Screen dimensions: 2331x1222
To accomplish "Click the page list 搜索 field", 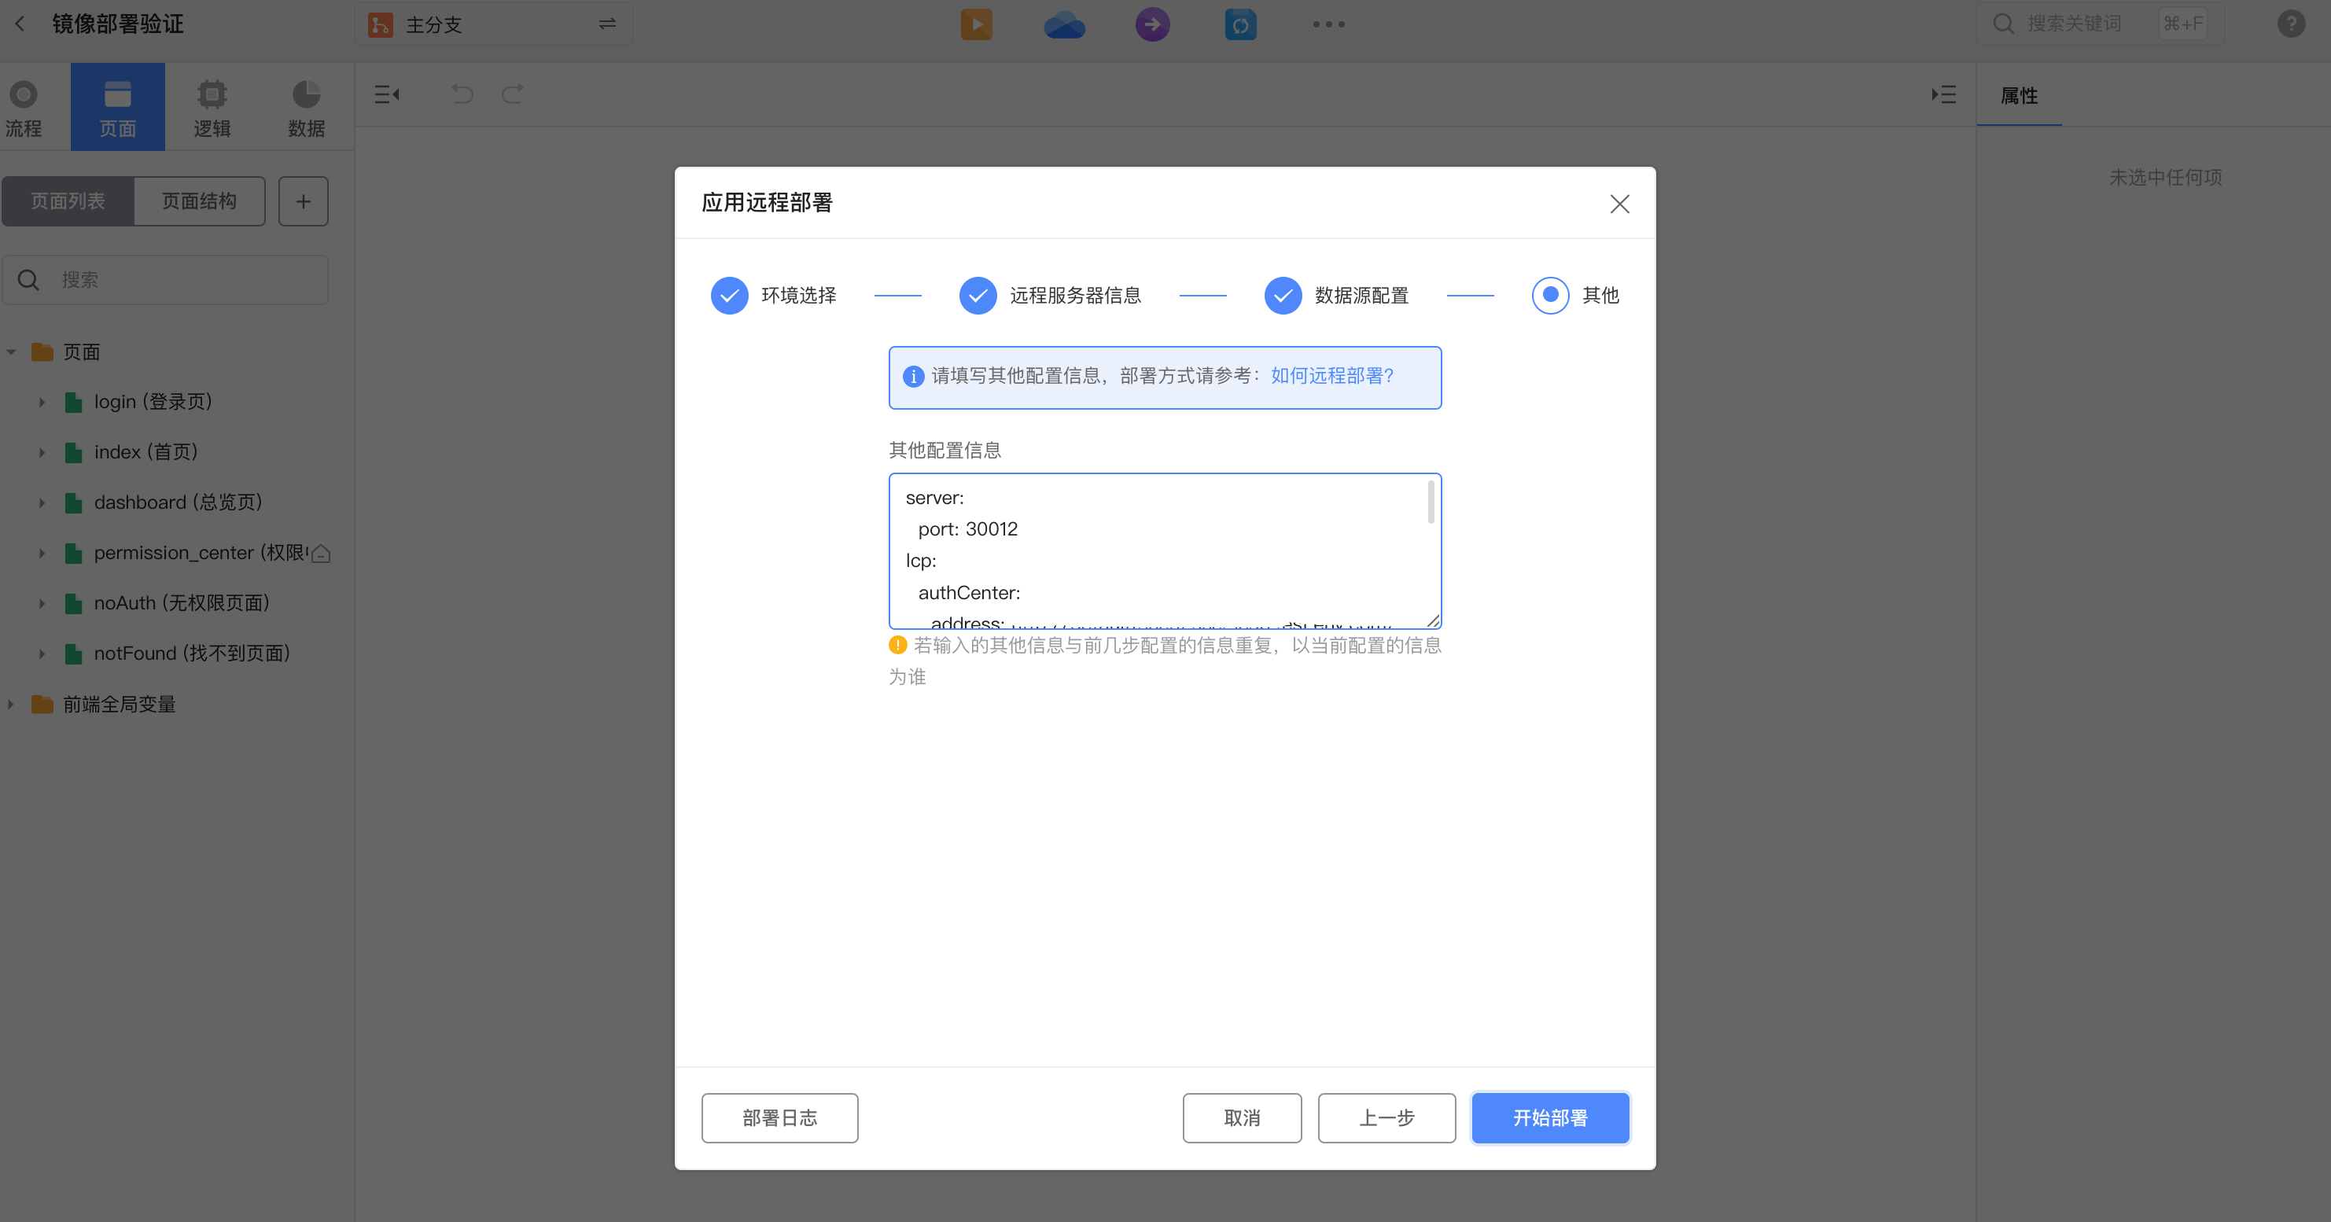I will [166, 281].
